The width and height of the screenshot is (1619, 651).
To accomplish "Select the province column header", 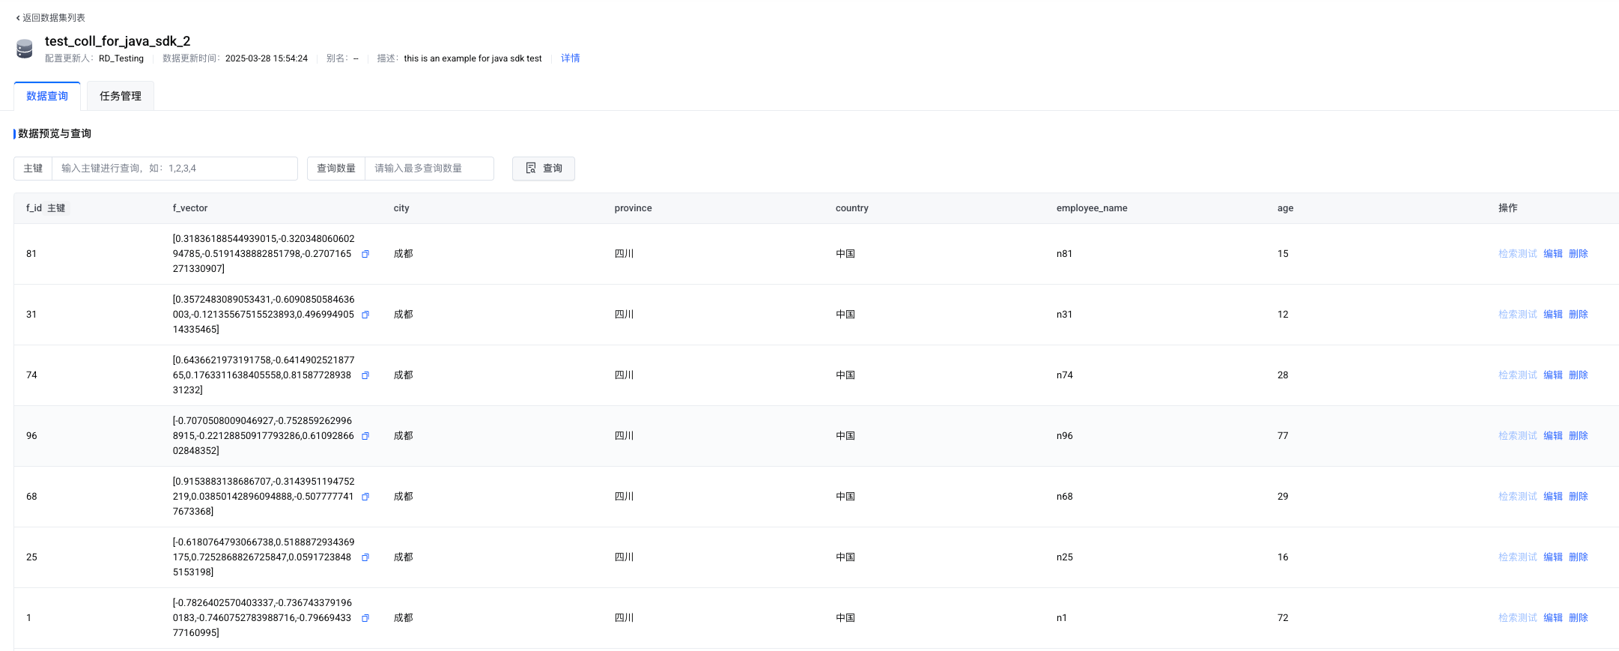I will pyautogui.click(x=633, y=208).
